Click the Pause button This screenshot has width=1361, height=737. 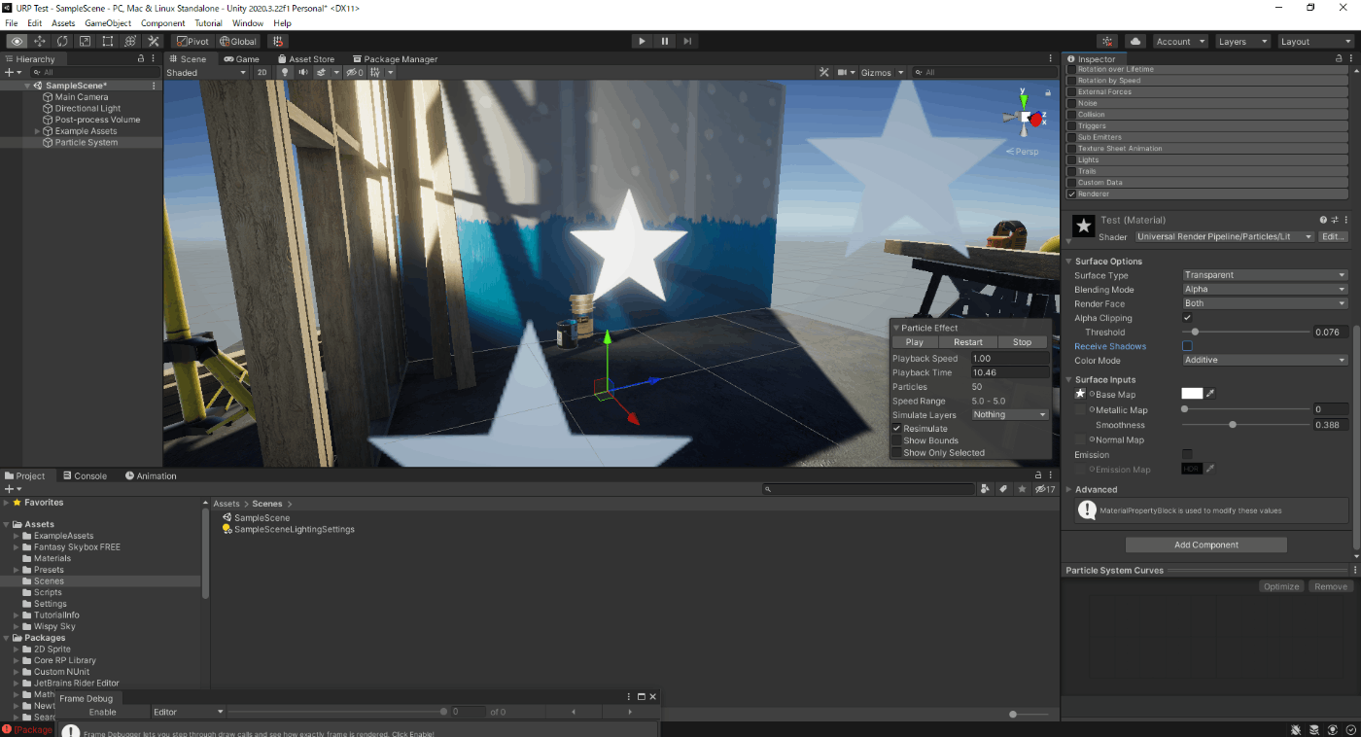[665, 41]
